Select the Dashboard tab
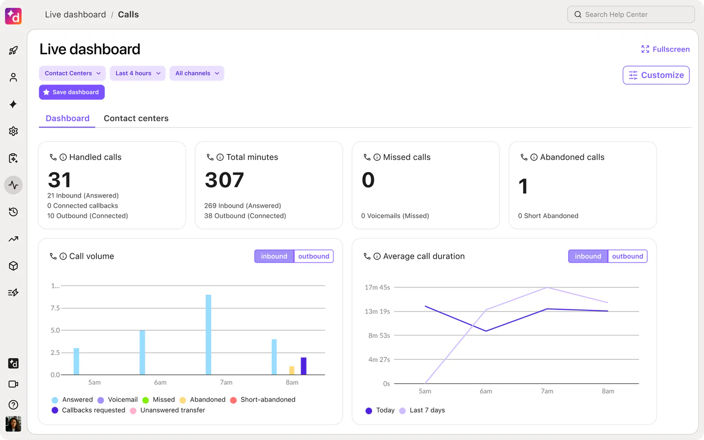Viewport: 704px width, 440px height. point(67,118)
